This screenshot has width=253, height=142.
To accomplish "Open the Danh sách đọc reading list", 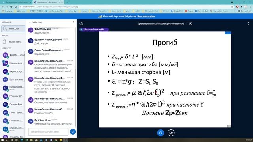I will [244, 11].
